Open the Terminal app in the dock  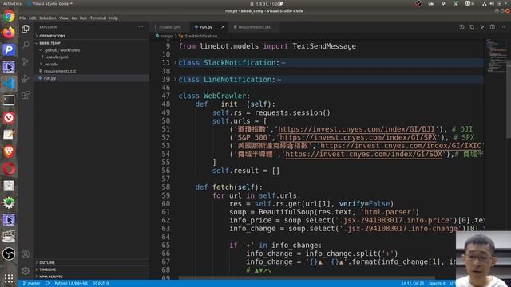point(9,100)
